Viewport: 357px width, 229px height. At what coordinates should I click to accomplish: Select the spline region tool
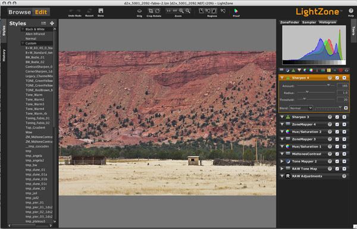coord(208,11)
